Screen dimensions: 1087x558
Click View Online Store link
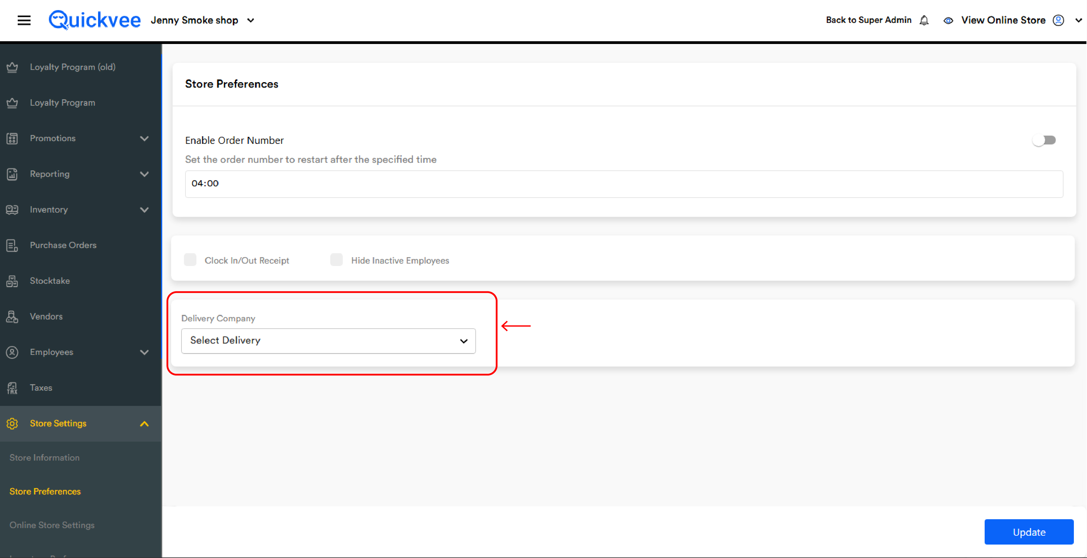pyautogui.click(x=1004, y=20)
